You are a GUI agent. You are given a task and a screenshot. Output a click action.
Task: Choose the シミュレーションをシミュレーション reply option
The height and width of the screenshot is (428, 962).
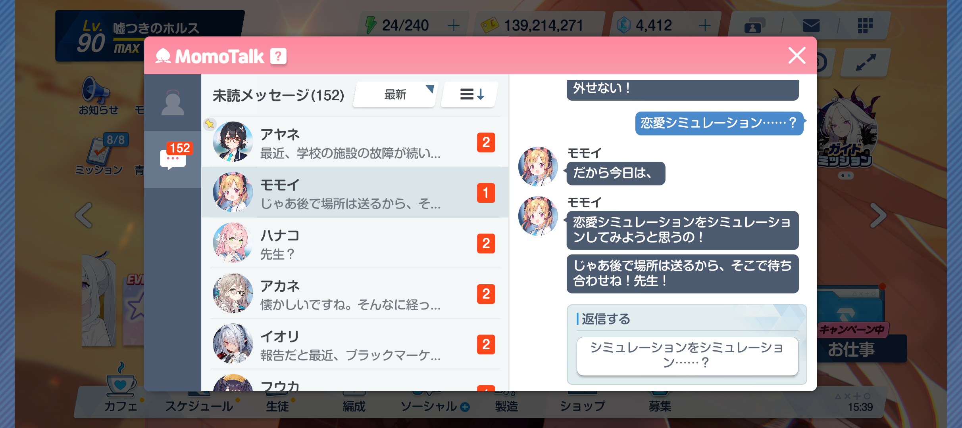[x=687, y=355]
